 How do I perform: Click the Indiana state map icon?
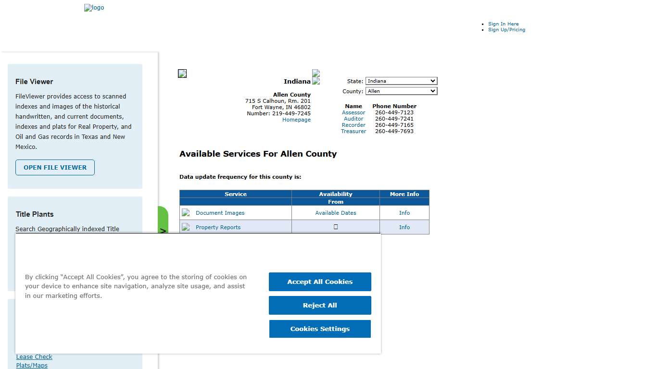pyautogui.click(x=316, y=76)
